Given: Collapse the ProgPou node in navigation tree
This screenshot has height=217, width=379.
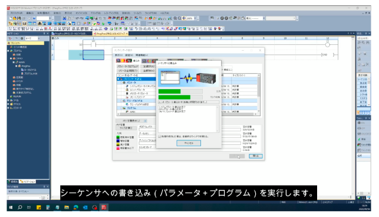Looking at the screenshot, I should tap(16, 66).
